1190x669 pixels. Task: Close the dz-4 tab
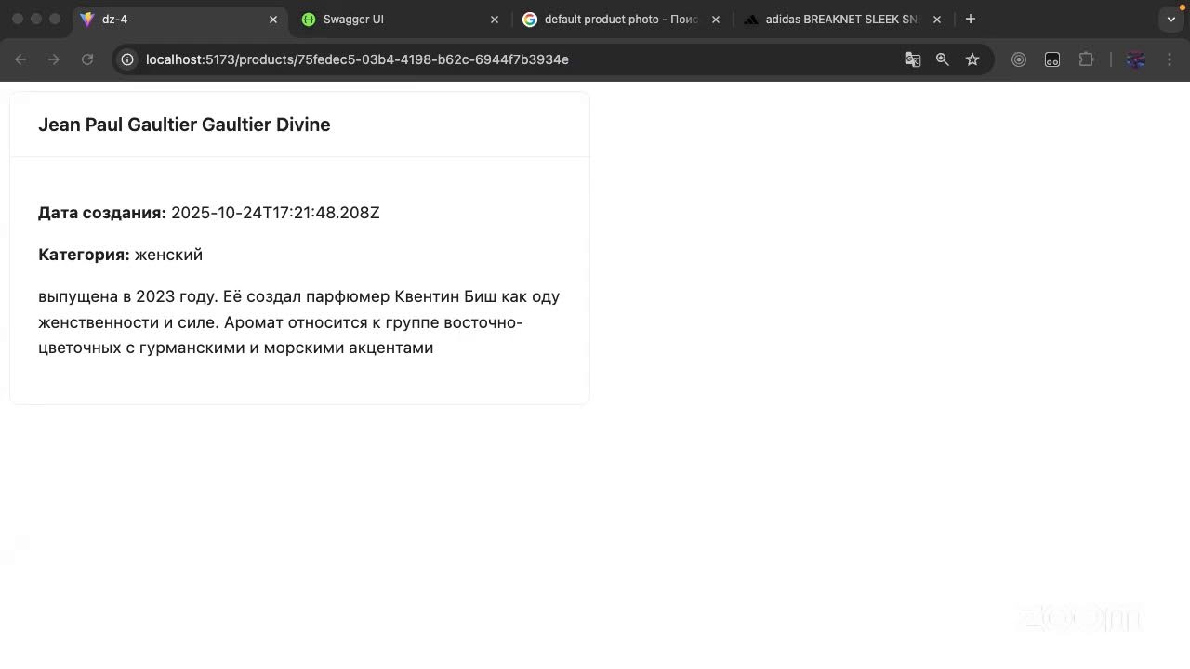tap(273, 20)
